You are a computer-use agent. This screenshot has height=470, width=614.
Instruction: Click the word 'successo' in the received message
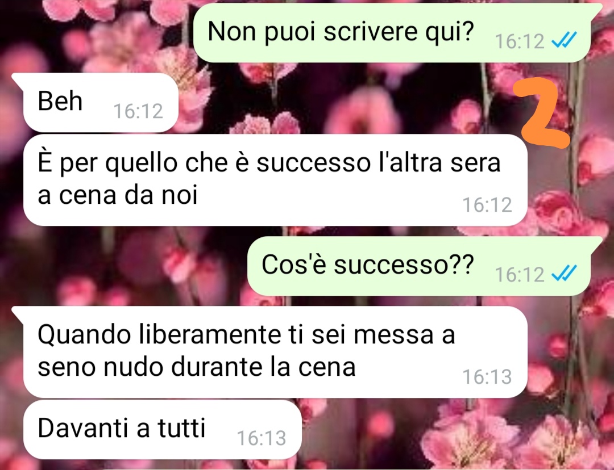tap(313, 163)
